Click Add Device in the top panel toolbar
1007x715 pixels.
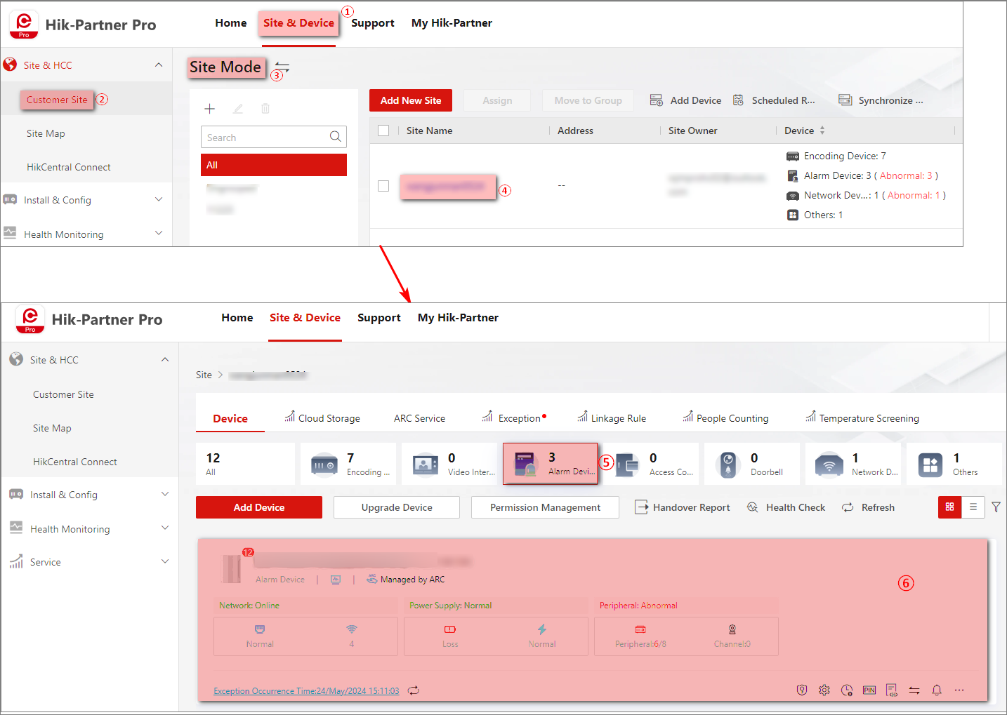click(685, 100)
